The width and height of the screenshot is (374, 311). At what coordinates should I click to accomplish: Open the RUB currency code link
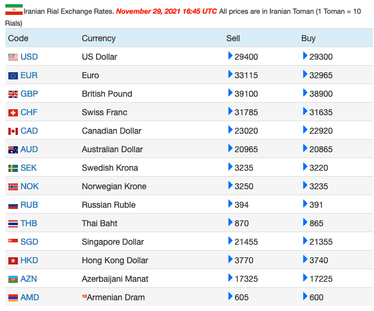29,205
